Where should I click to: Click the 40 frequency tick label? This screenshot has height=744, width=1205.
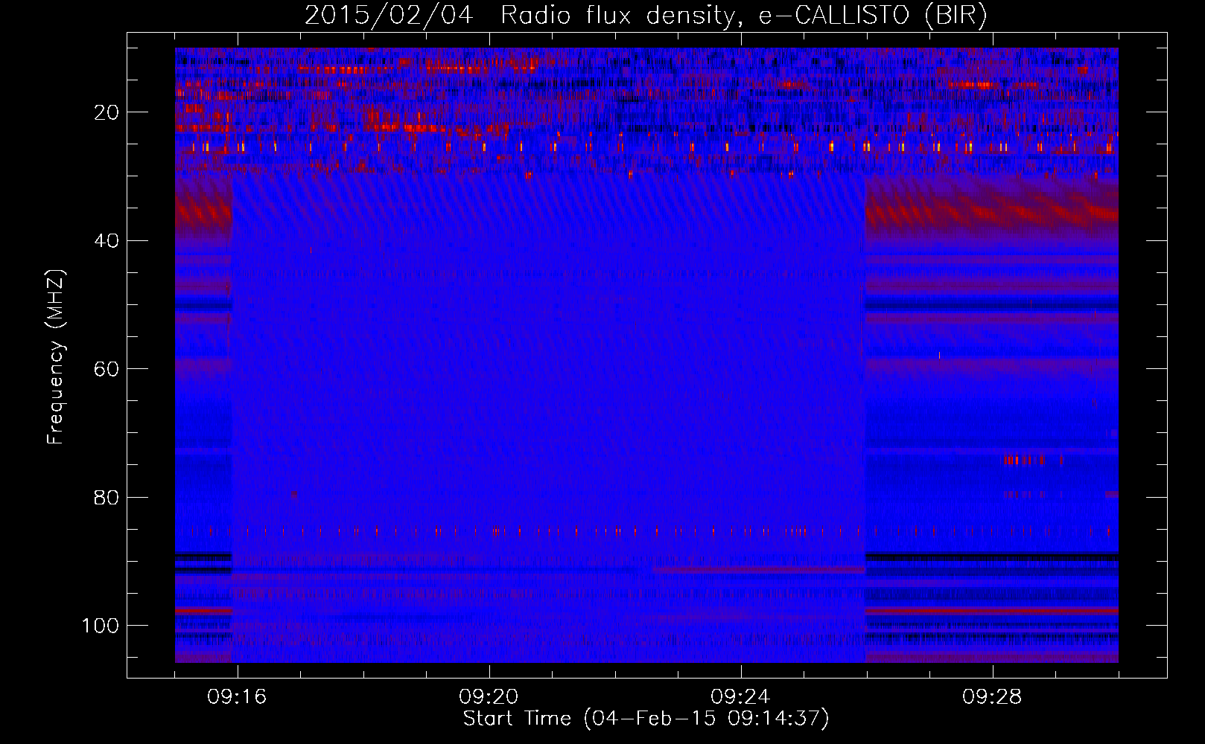(x=107, y=241)
